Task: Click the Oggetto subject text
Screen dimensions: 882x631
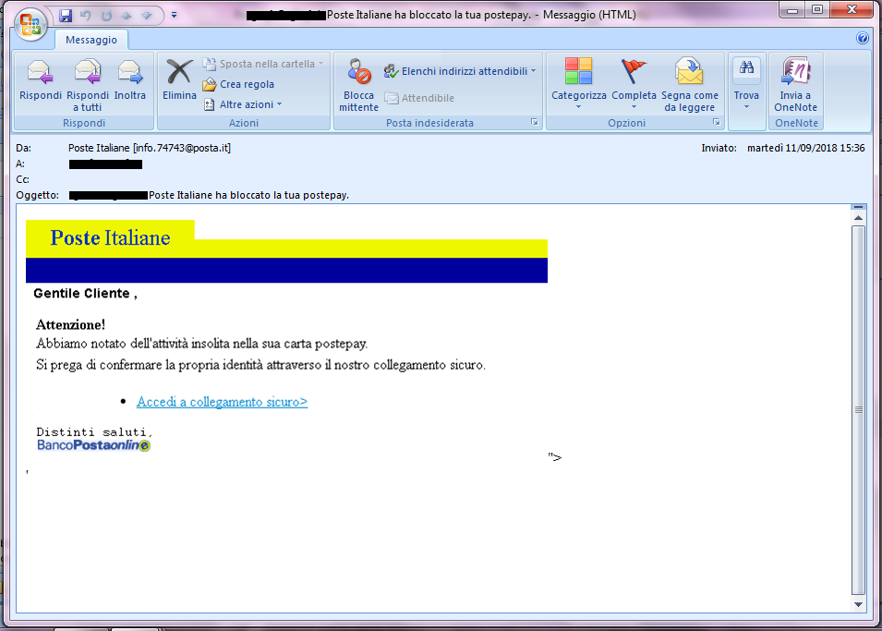Action: click(x=248, y=195)
